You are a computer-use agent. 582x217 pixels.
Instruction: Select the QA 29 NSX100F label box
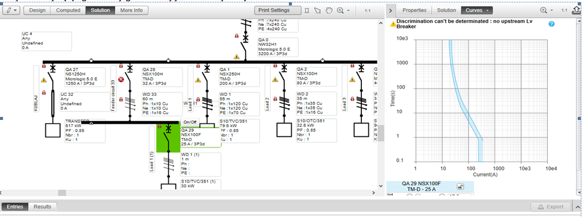pos(200,137)
